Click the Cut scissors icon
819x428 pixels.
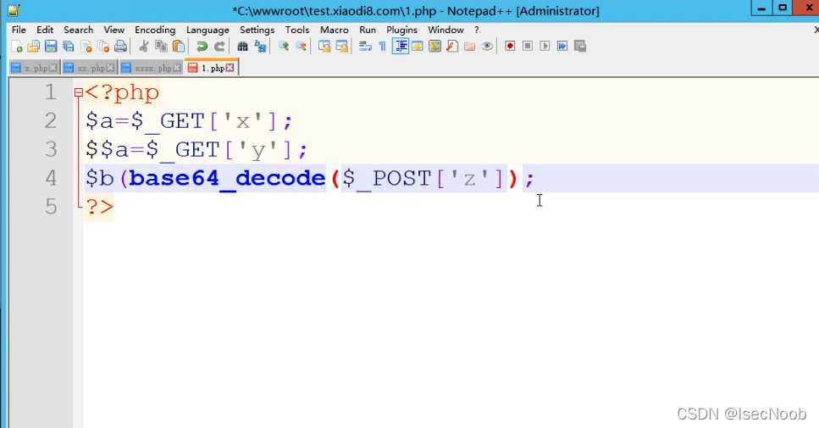[x=144, y=47]
